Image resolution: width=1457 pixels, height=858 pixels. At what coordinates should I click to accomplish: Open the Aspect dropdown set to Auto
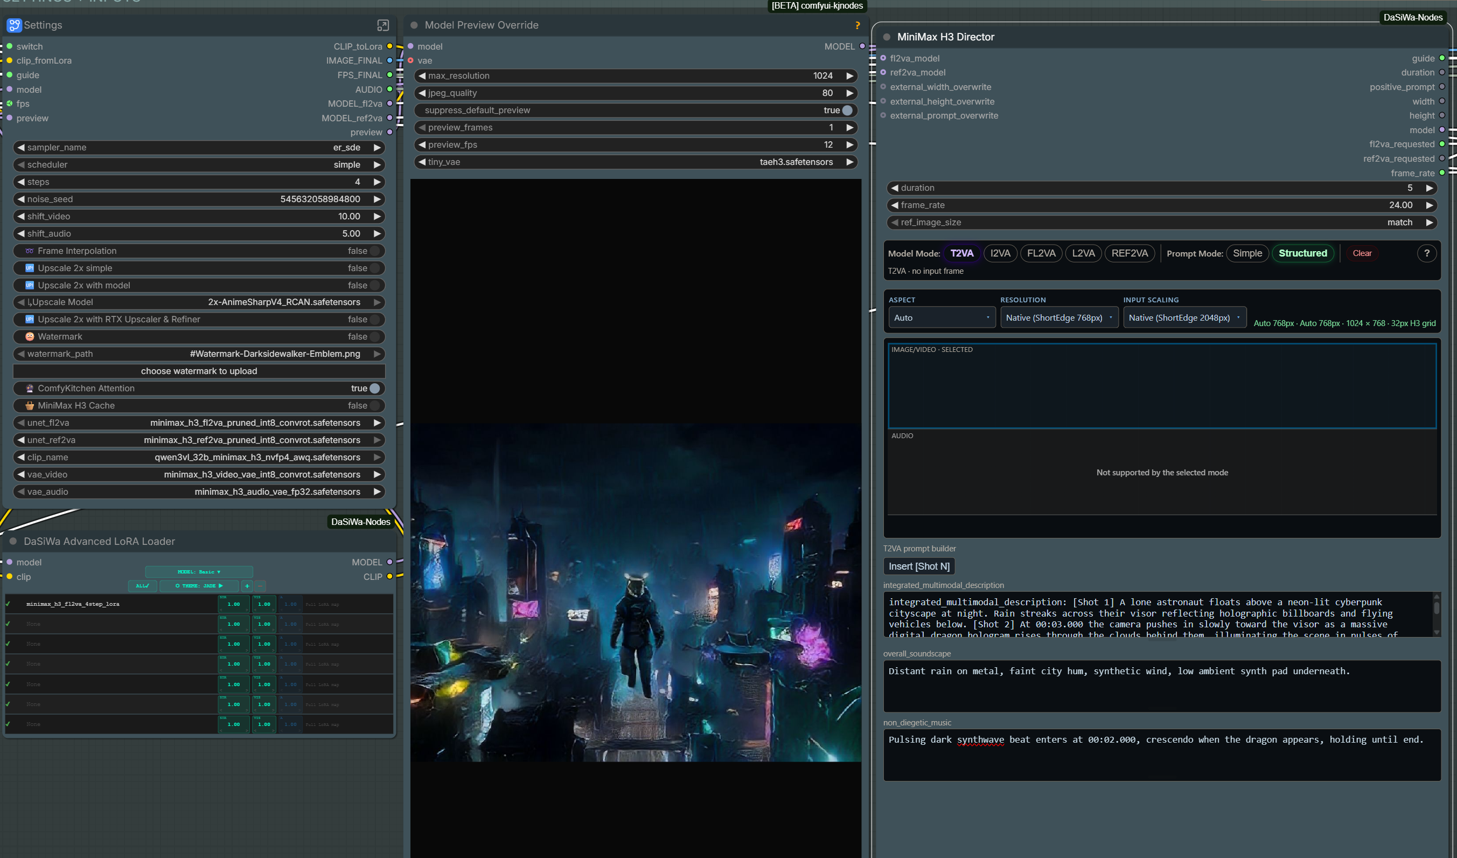pyautogui.click(x=942, y=317)
